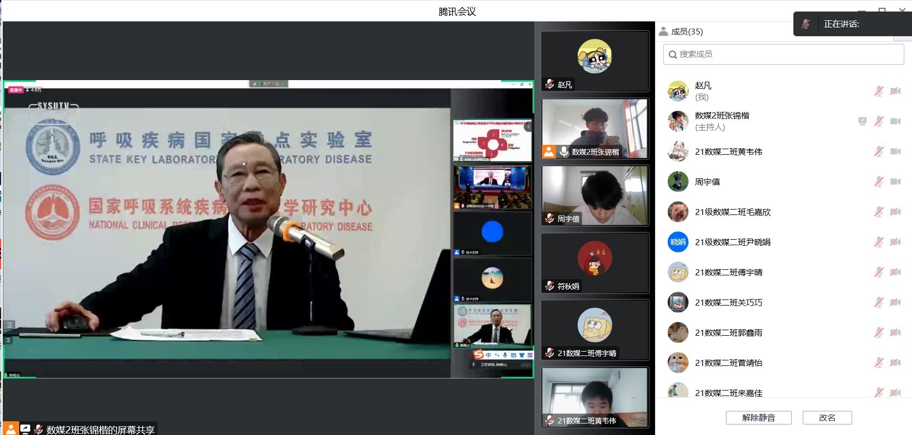Screen dimensions: 912x435
Task: Click 赵凡's muted microphone icon in member list
Action: pos(879,91)
